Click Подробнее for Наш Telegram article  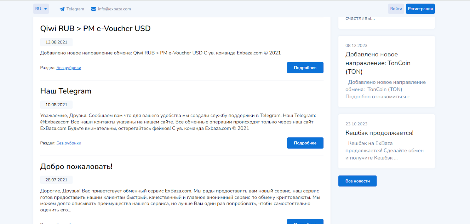305,143
